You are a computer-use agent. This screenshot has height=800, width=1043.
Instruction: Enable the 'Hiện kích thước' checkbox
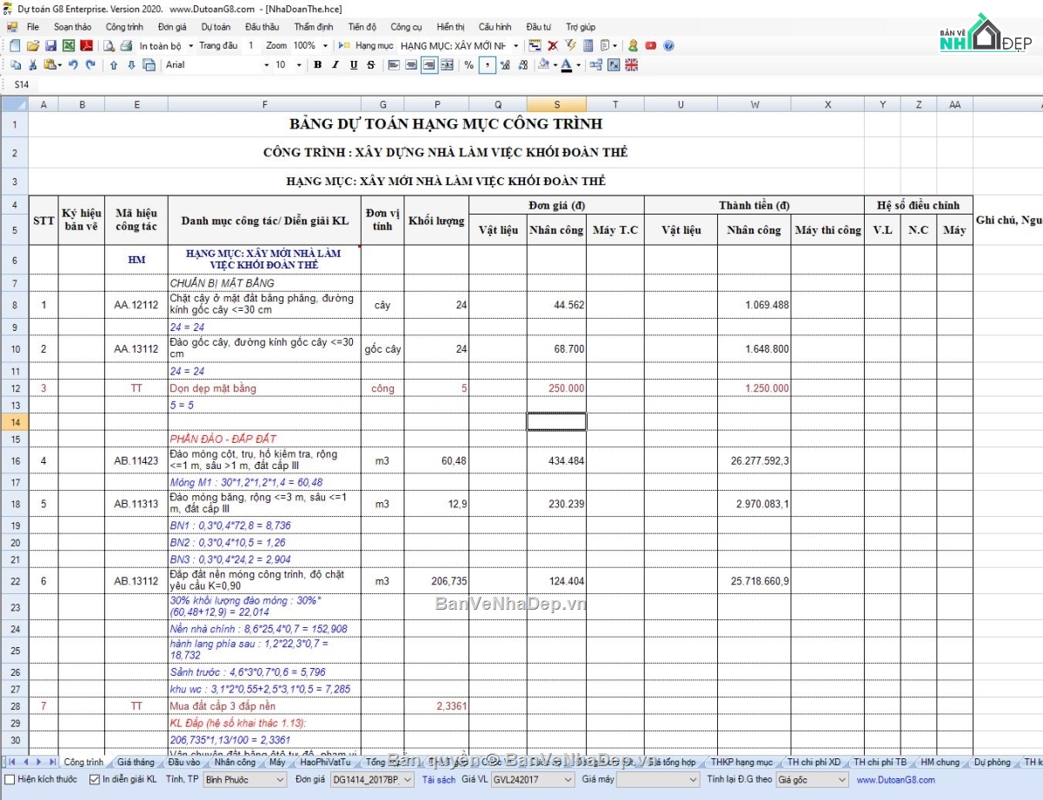10,779
